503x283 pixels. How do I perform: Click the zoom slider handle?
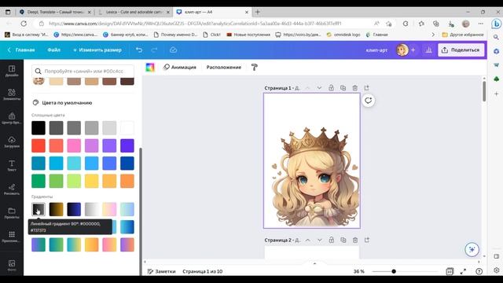(x=394, y=271)
